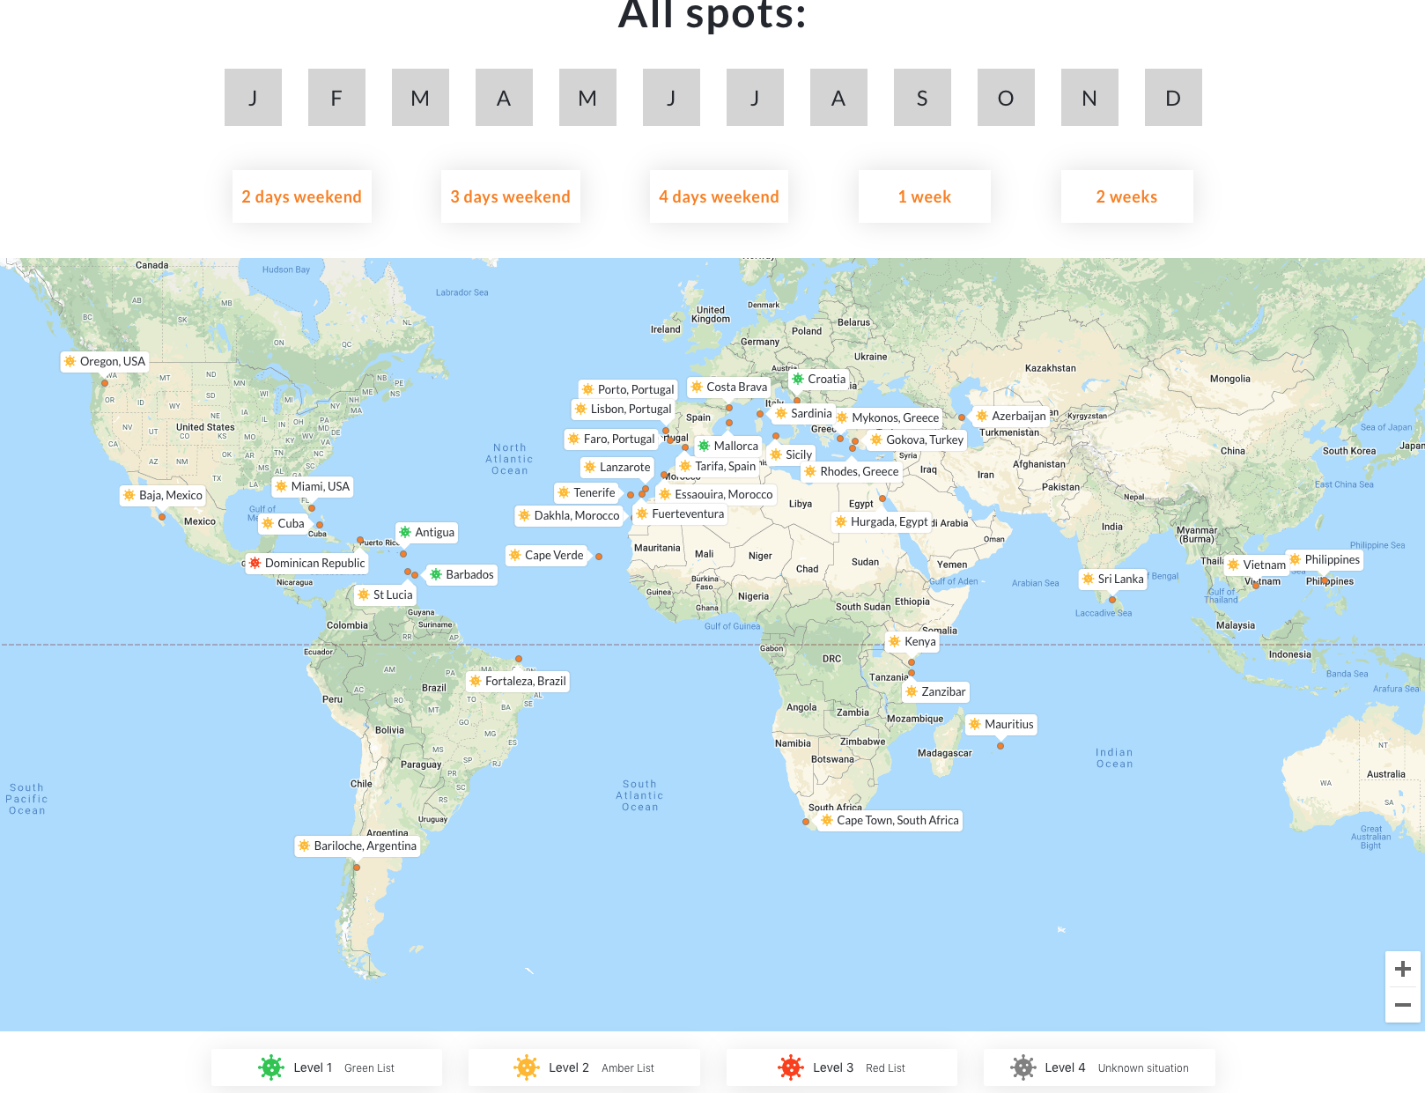The width and height of the screenshot is (1425, 1093).
Task: Select the Vietnam spot marker
Action: click(1256, 565)
